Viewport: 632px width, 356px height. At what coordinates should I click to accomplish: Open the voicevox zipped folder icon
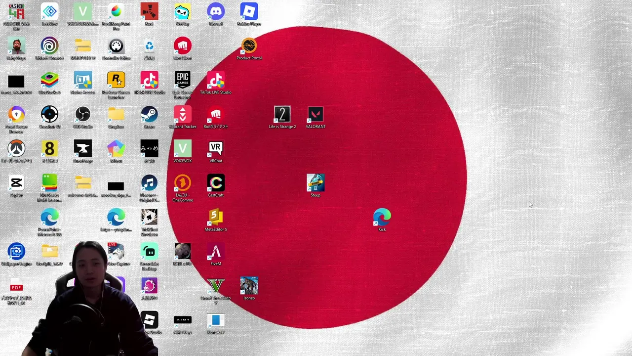(x=82, y=183)
